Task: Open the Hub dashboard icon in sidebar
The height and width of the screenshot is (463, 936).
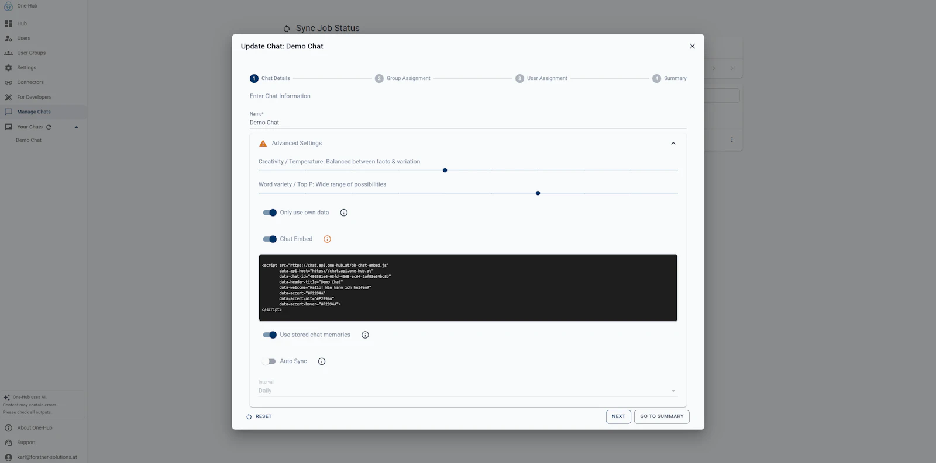Action: pos(8,23)
